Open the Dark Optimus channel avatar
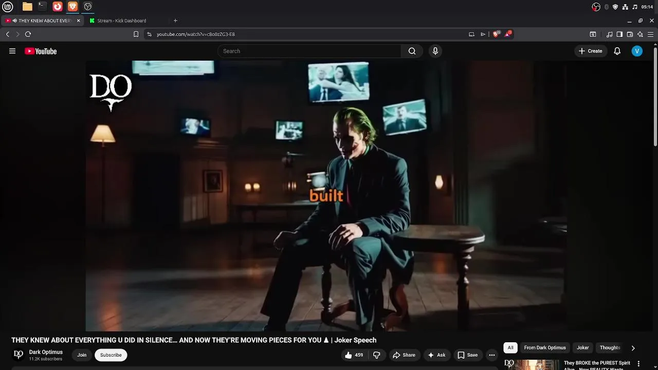The width and height of the screenshot is (658, 370). click(x=19, y=355)
